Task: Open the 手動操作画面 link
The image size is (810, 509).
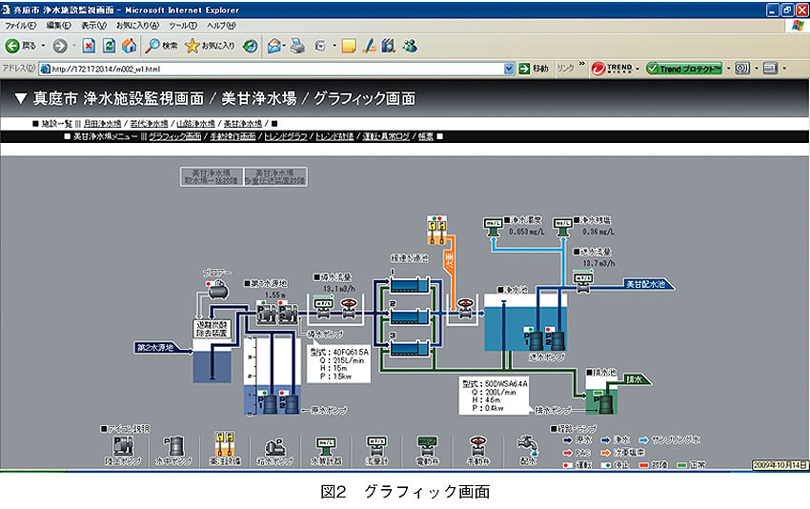Action: click(233, 137)
